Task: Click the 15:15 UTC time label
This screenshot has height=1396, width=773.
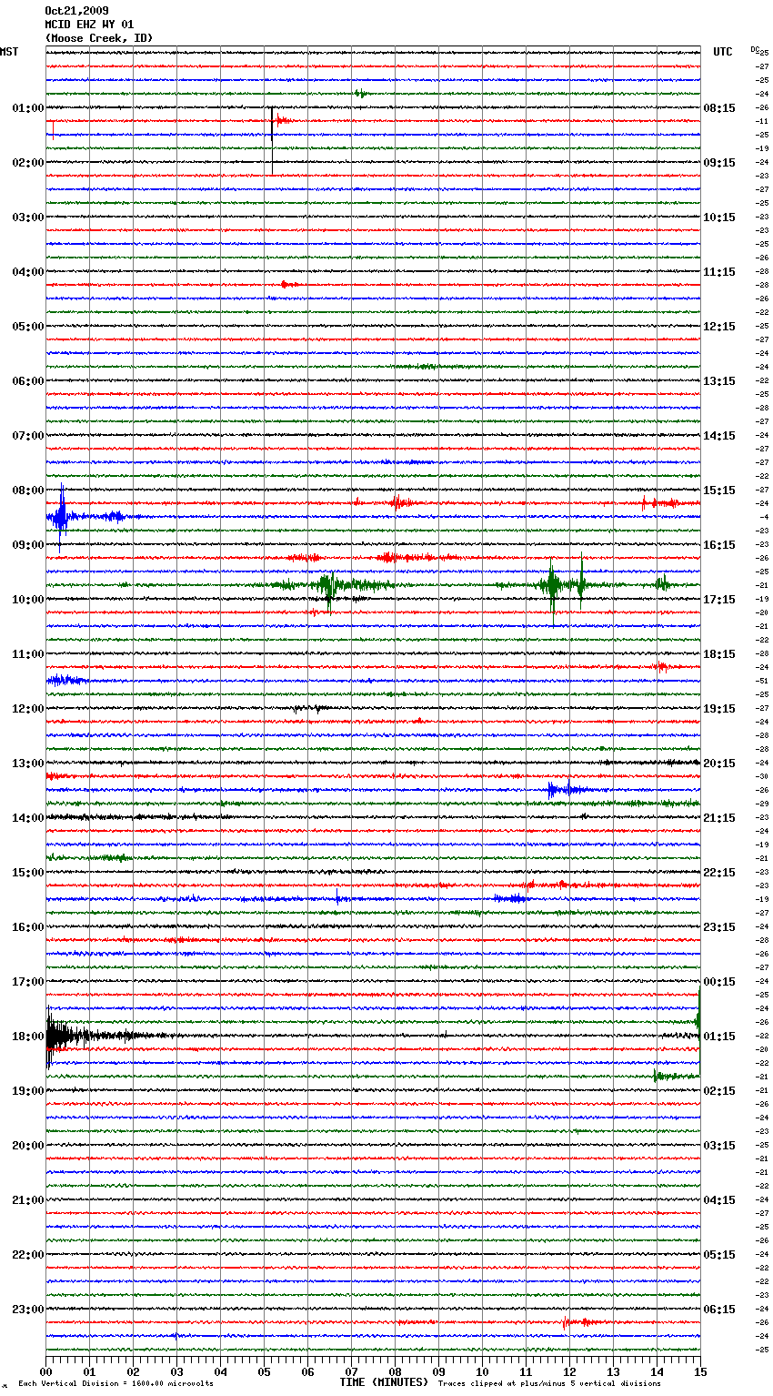Action: [x=719, y=491]
